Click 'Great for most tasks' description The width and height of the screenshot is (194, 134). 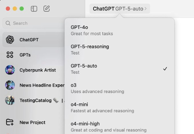(x=92, y=33)
